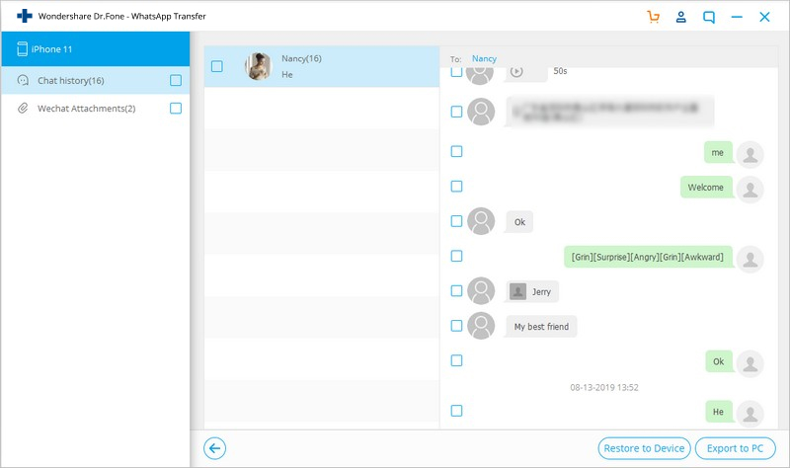Click the back arrow button

(x=214, y=448)
